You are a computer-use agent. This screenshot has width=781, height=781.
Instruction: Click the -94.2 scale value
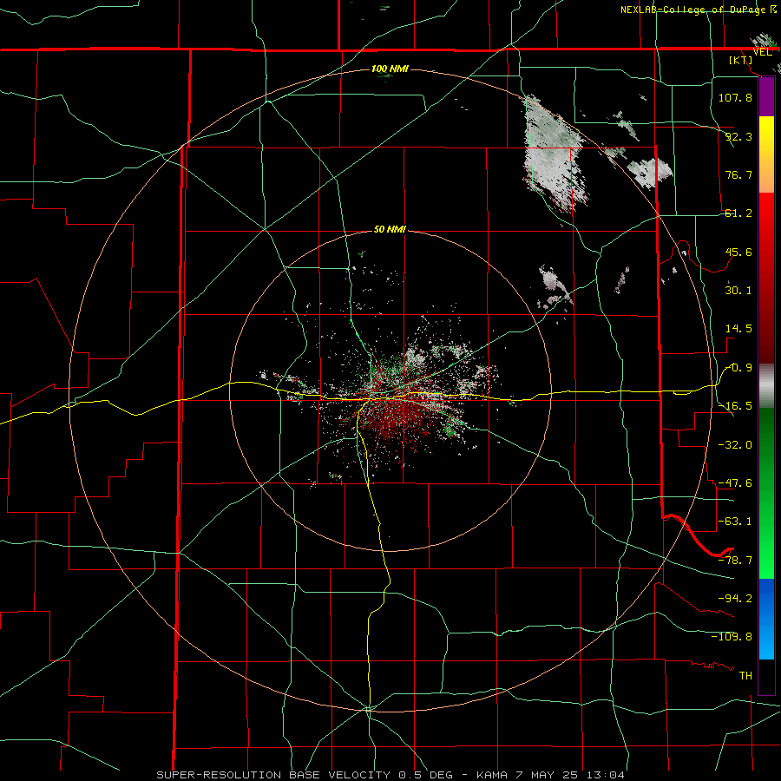[735, 598]
